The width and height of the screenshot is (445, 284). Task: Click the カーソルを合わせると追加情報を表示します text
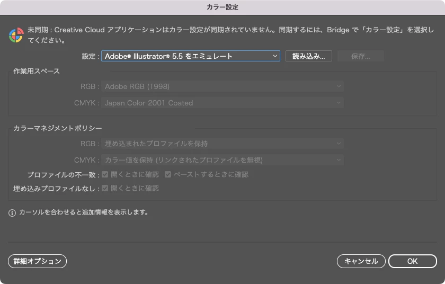tap(84, 212)
